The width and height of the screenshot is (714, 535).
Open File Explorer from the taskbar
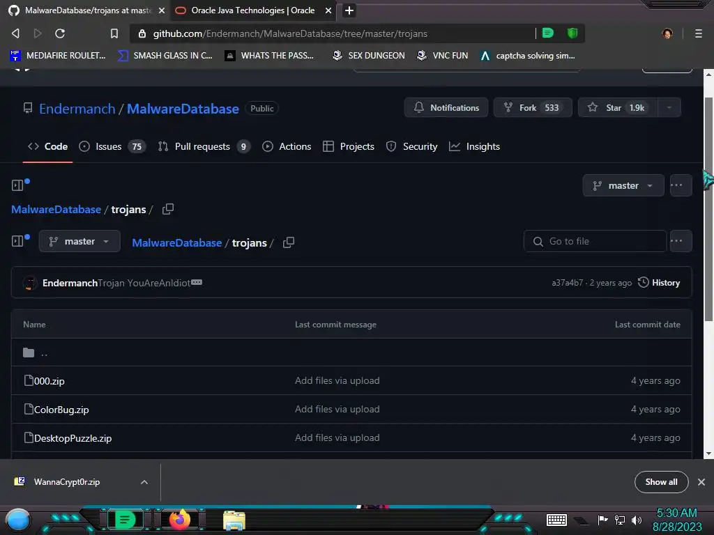234,520
